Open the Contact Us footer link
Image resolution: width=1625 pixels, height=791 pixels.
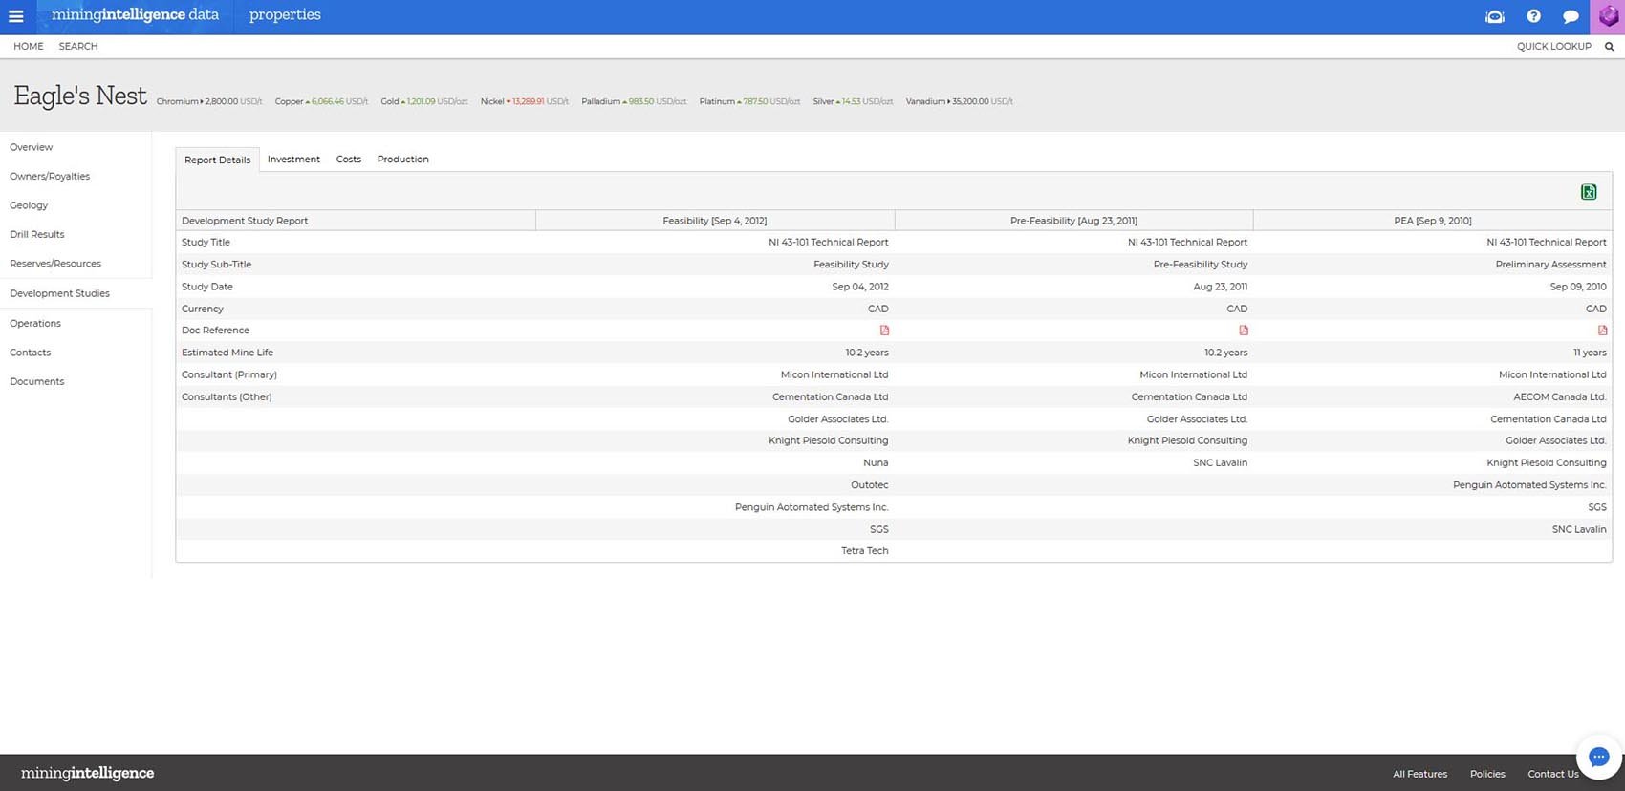[x=1553, y=774]
